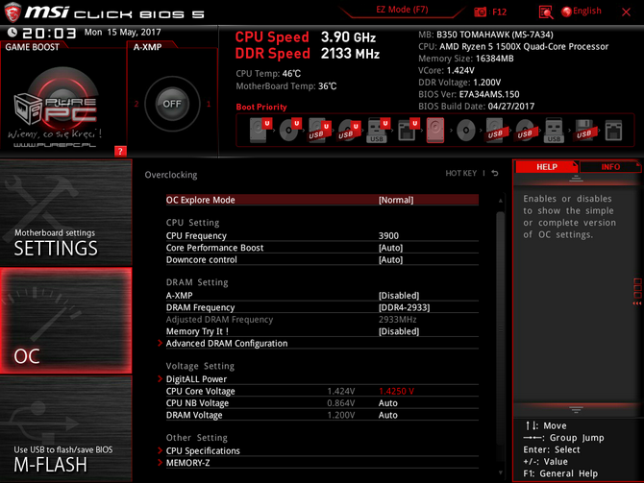Click the GAME BOOST tab label
The height and width of the screenshot is (483, 644).
click(32, 47)
